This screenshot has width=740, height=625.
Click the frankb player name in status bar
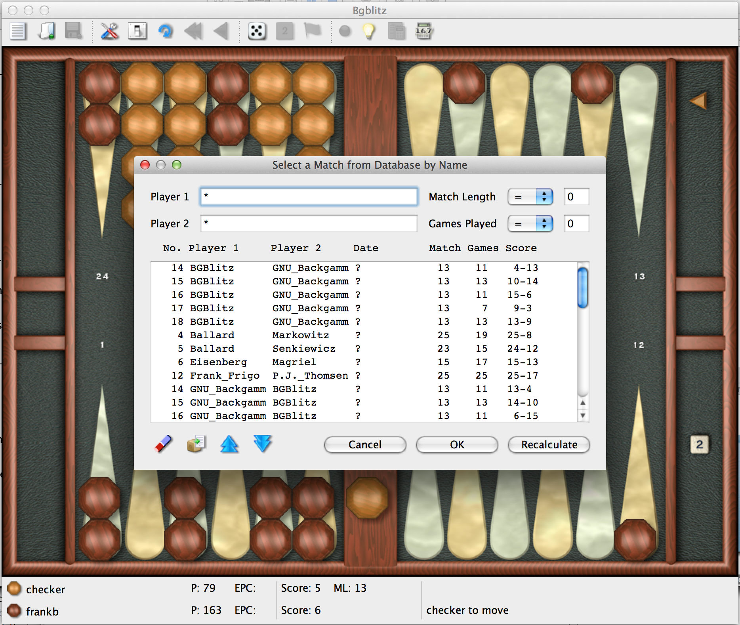pos(42,612)
